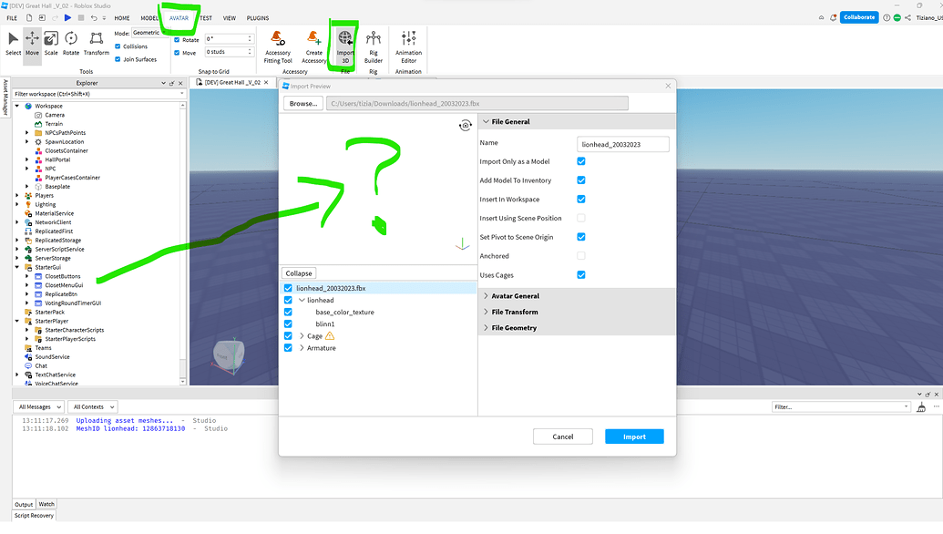The image size is (943, 534).
Task: Expand the File Geometry section
Action: tap(486, 328)
